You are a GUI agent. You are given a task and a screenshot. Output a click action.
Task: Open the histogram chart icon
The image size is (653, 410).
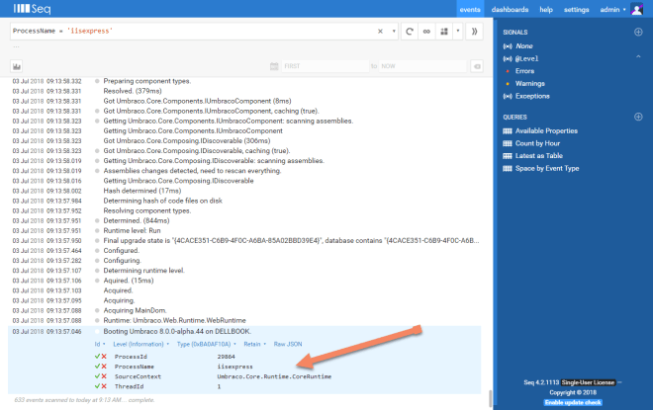click(x=17, y=66)
